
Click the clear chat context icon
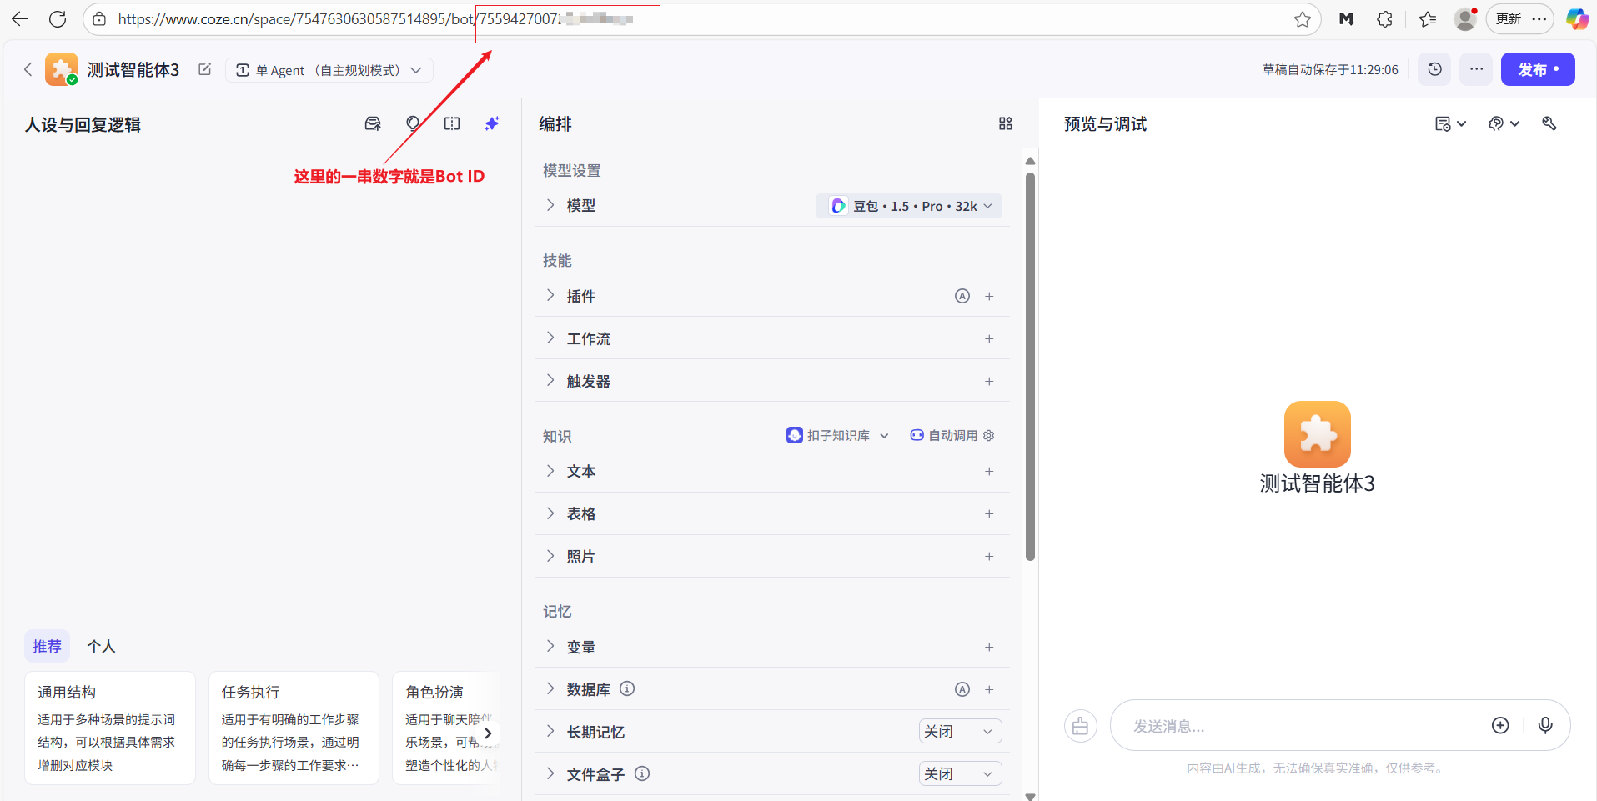coord(1080,726)
